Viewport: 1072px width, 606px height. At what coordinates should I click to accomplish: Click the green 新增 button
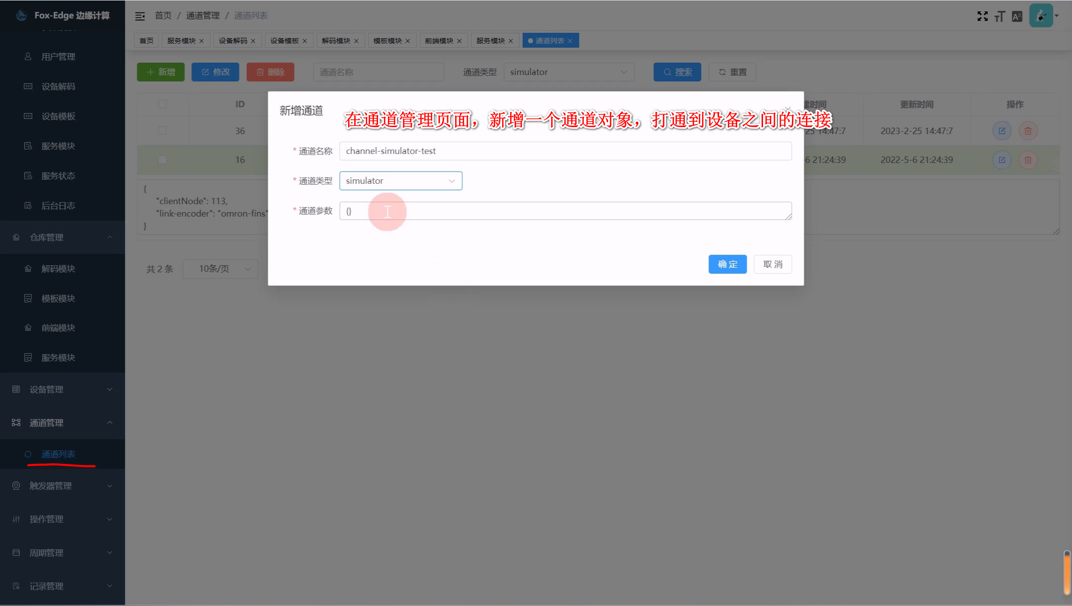tap(161, 72)
